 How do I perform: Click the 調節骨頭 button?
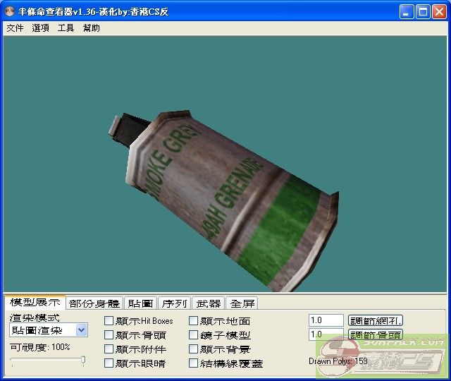(x=376, y=334)
